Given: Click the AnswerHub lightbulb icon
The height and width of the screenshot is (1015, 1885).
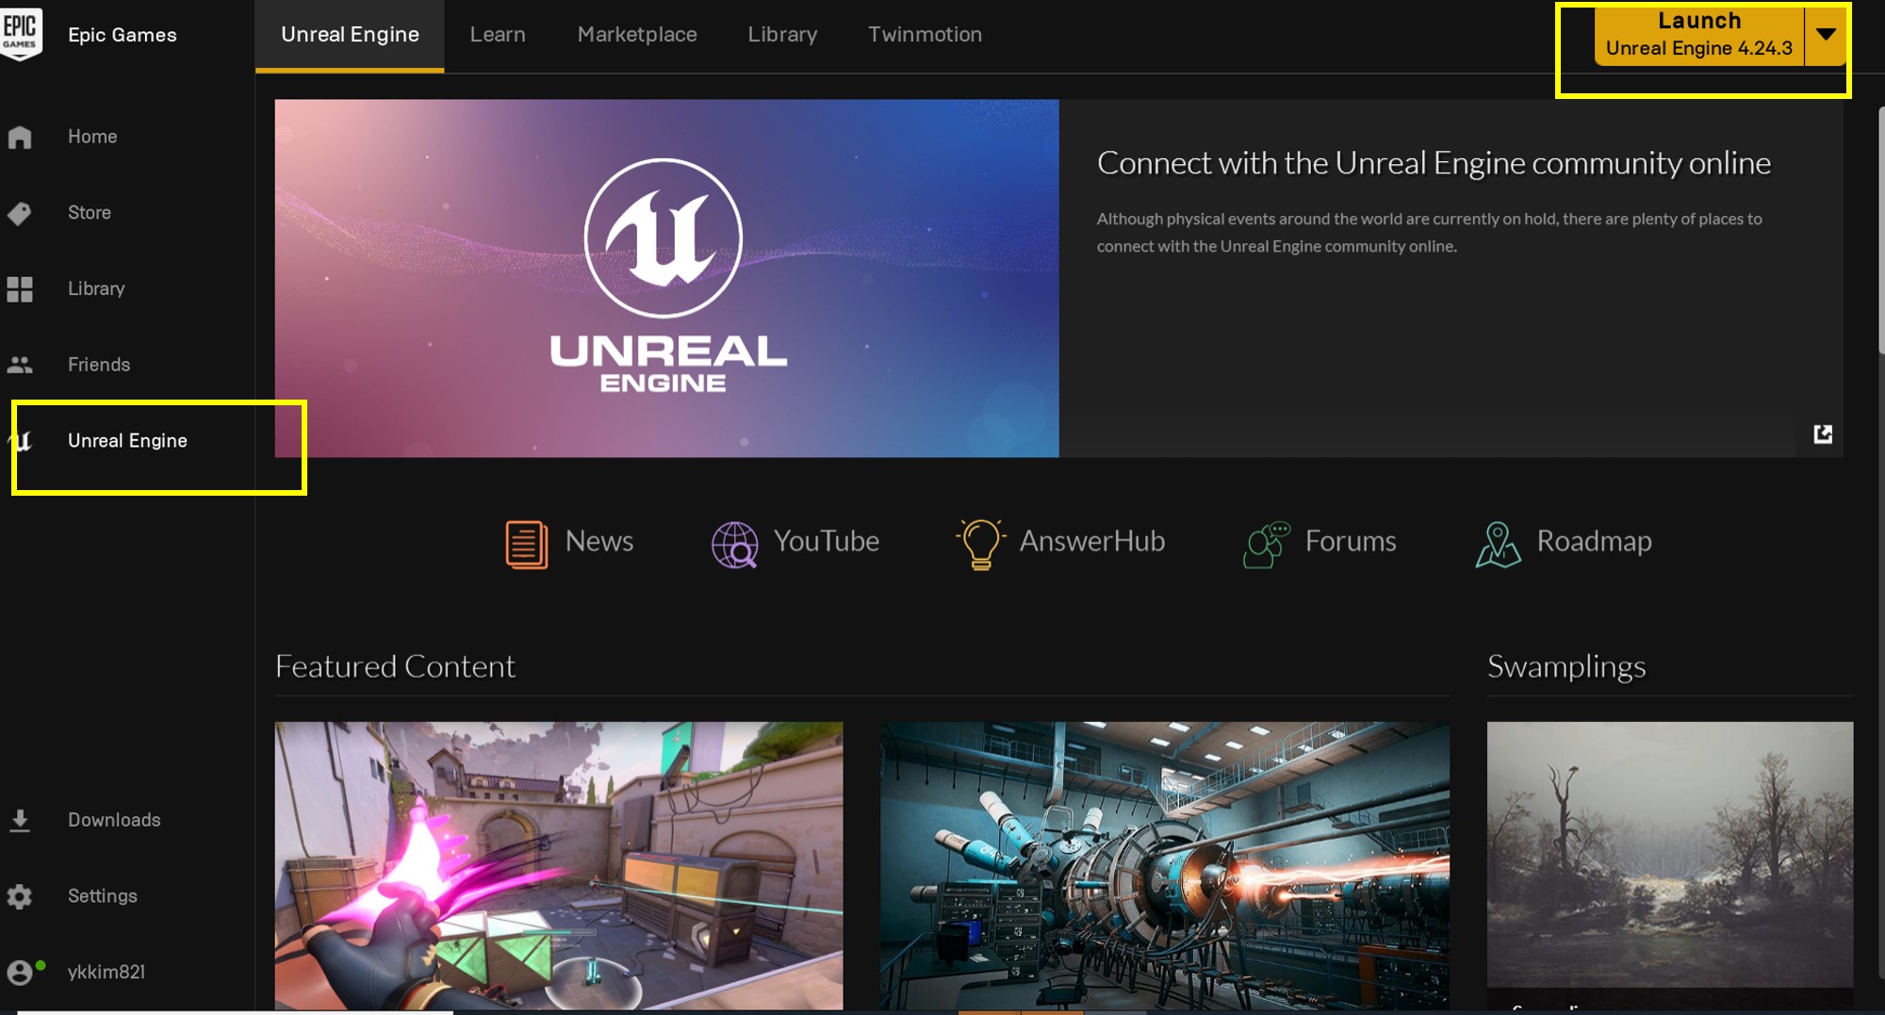Looking at the screenshot, I should coord(980,544).
